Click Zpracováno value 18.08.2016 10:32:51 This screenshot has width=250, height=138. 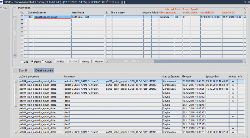217,132
